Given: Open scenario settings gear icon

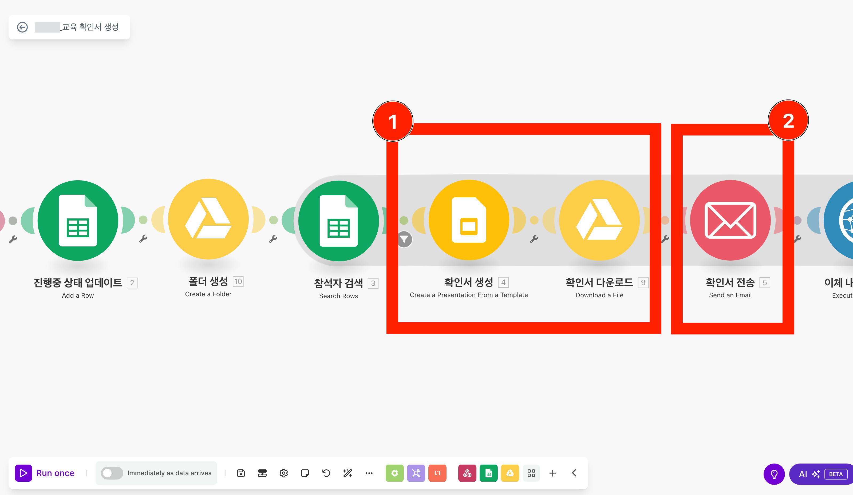Looking at the screenshot, I should point(284,473).
